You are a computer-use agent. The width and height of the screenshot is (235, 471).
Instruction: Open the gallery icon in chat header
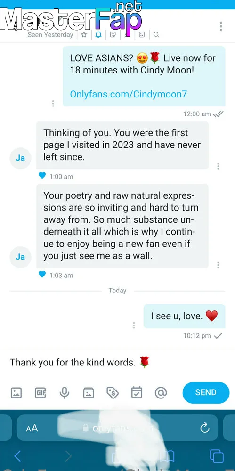(142, 35)
